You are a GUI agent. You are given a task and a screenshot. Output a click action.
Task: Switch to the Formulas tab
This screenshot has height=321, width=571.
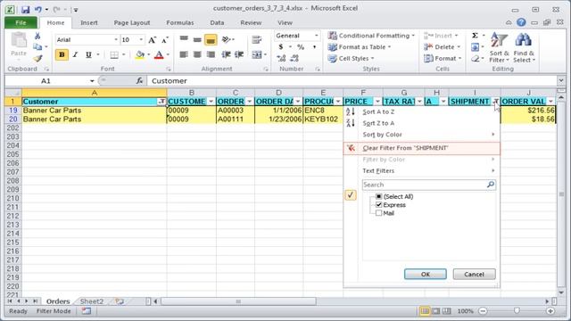point(180,22)
